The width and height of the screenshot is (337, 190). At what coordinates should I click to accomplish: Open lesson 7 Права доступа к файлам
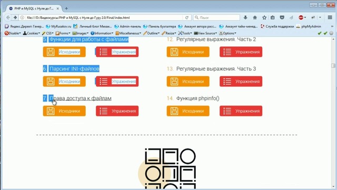(81, 98)
